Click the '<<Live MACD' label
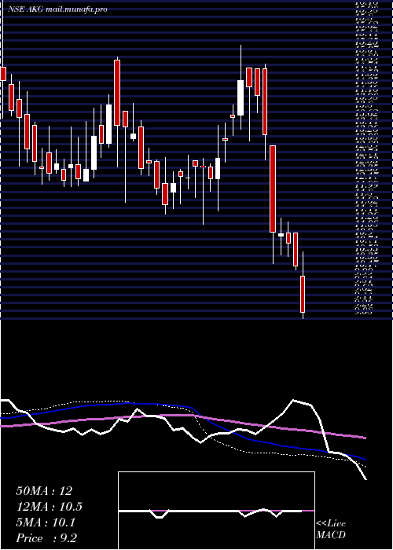This screenshot has width=393, height=550. click(331, 530)
